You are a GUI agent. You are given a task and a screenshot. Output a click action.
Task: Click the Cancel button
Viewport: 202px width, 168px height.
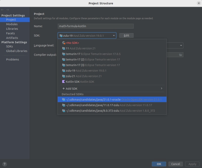[x=175, y=164]
